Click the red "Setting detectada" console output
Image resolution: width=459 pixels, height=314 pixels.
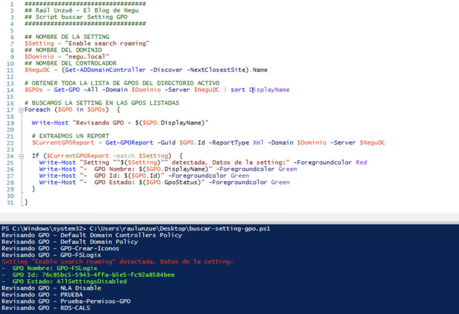point(117,262)
